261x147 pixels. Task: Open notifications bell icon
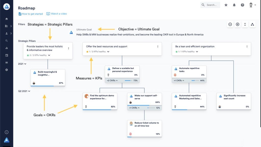tap(234, 5)
